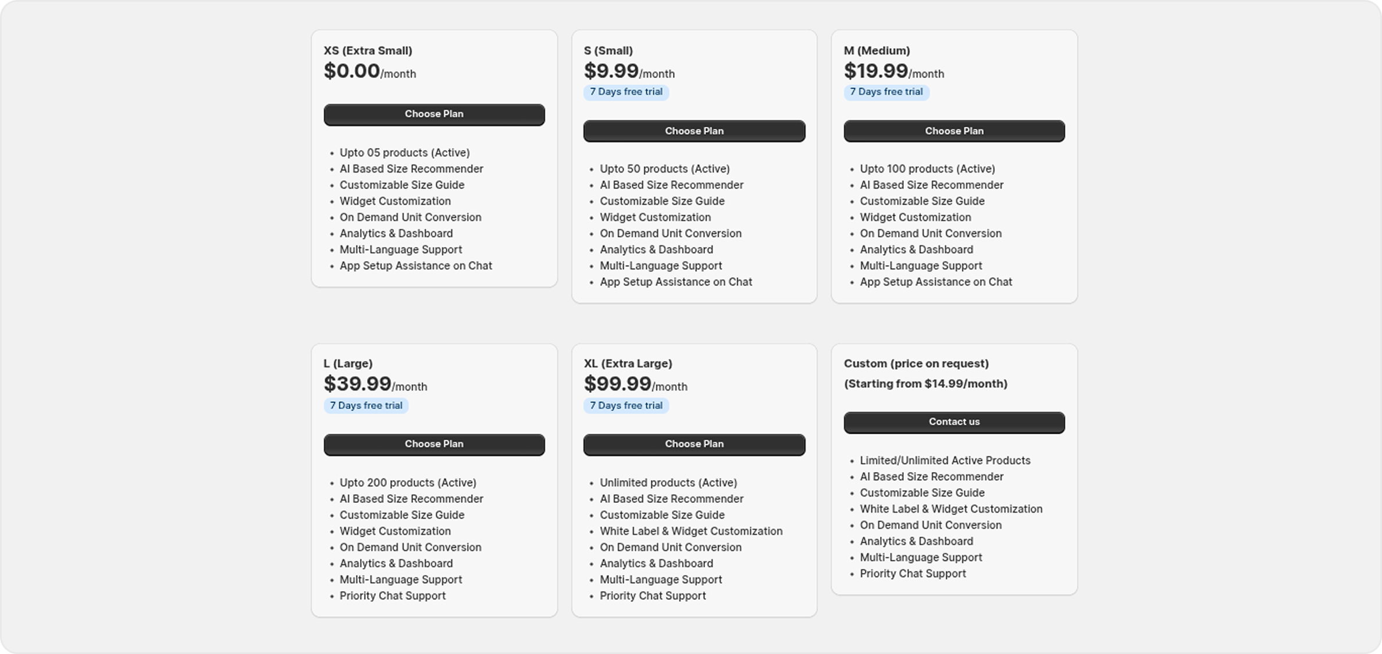
Task: Click "Limited/Unlimited Active Products" item
Action: pyautogui.click(x=945, y=461)
